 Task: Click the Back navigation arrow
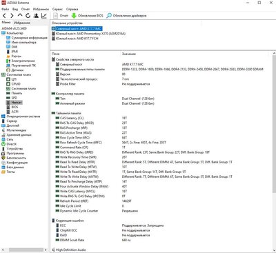coord(4,16)
